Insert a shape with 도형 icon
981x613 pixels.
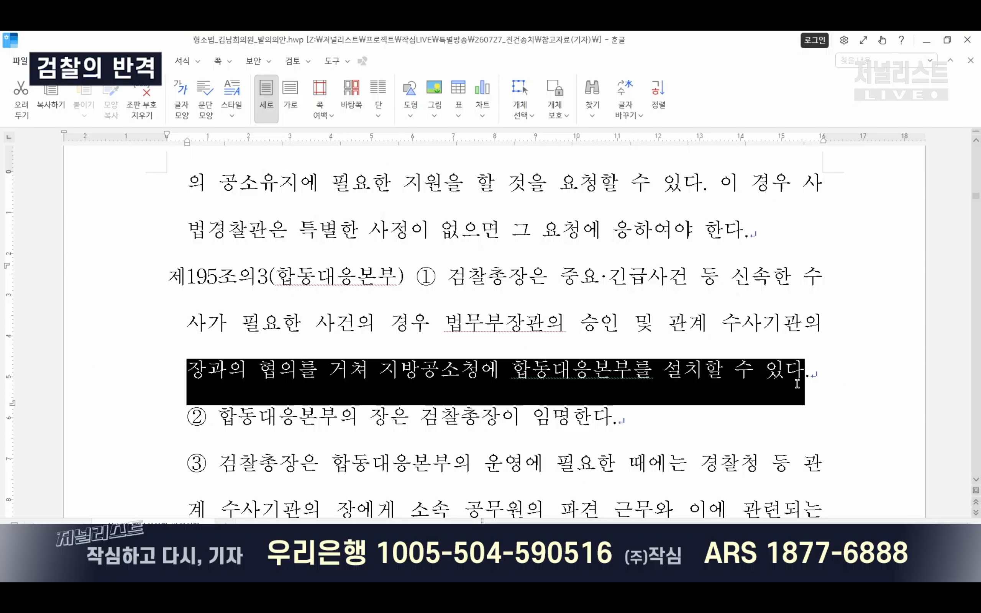[x=410, y=88]
